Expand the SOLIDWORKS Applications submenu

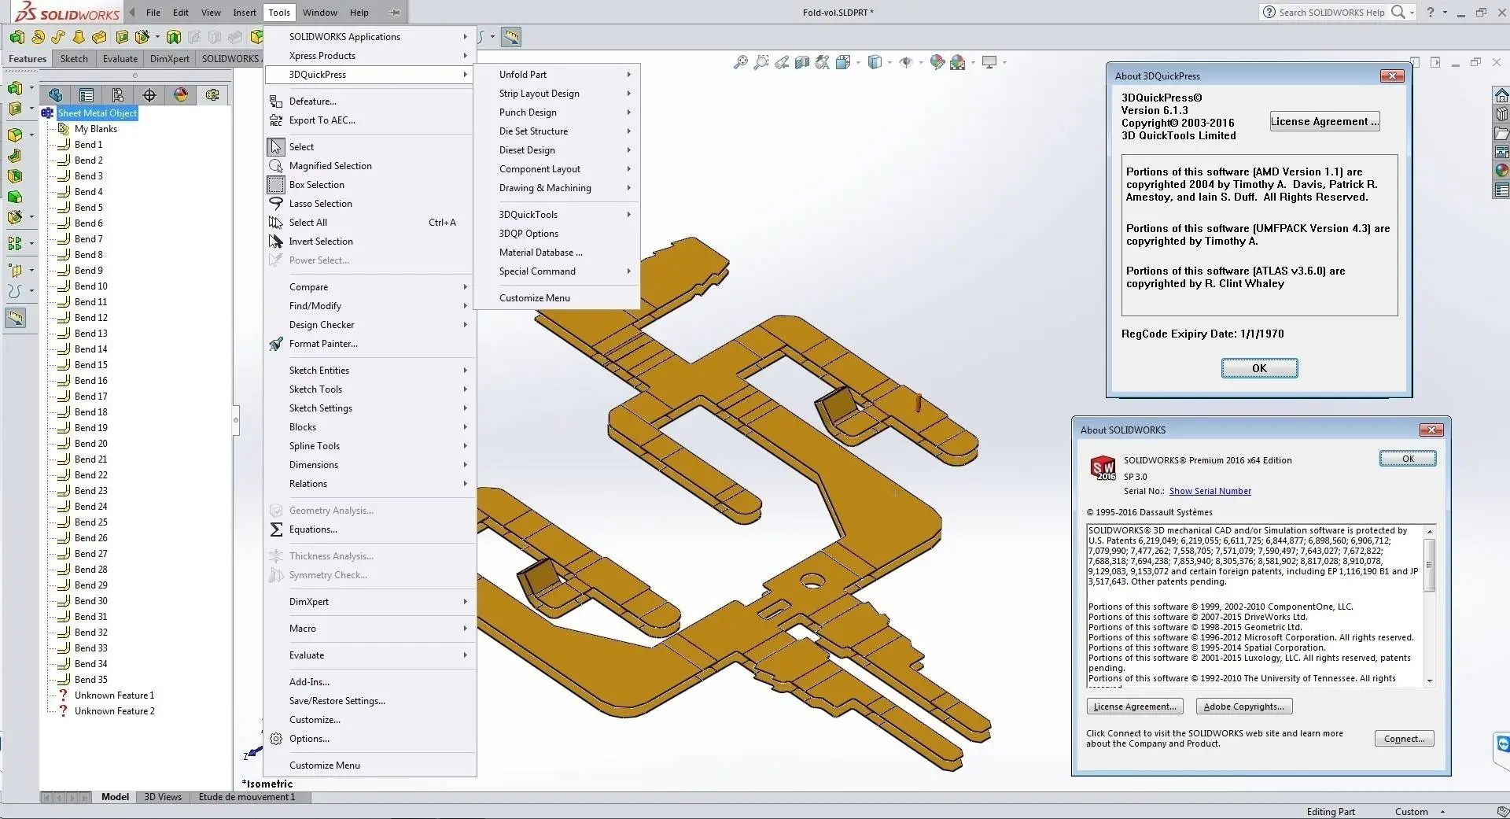click(370, 37)
